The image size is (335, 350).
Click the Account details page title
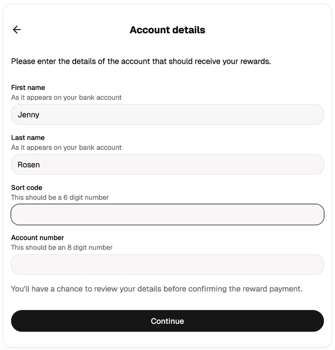pyautogui.click(x=167, y=30)
